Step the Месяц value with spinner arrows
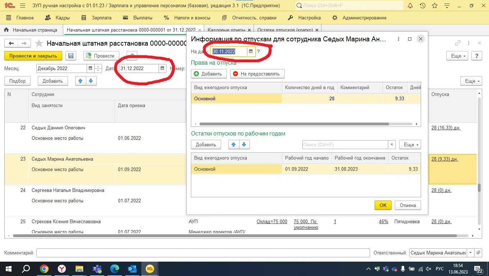This screenshot has width=489, height=276. 98,68
